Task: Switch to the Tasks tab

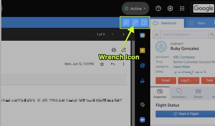Action: (197, 23)
